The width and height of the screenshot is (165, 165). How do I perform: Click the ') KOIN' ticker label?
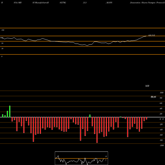(x=109, y=3)
